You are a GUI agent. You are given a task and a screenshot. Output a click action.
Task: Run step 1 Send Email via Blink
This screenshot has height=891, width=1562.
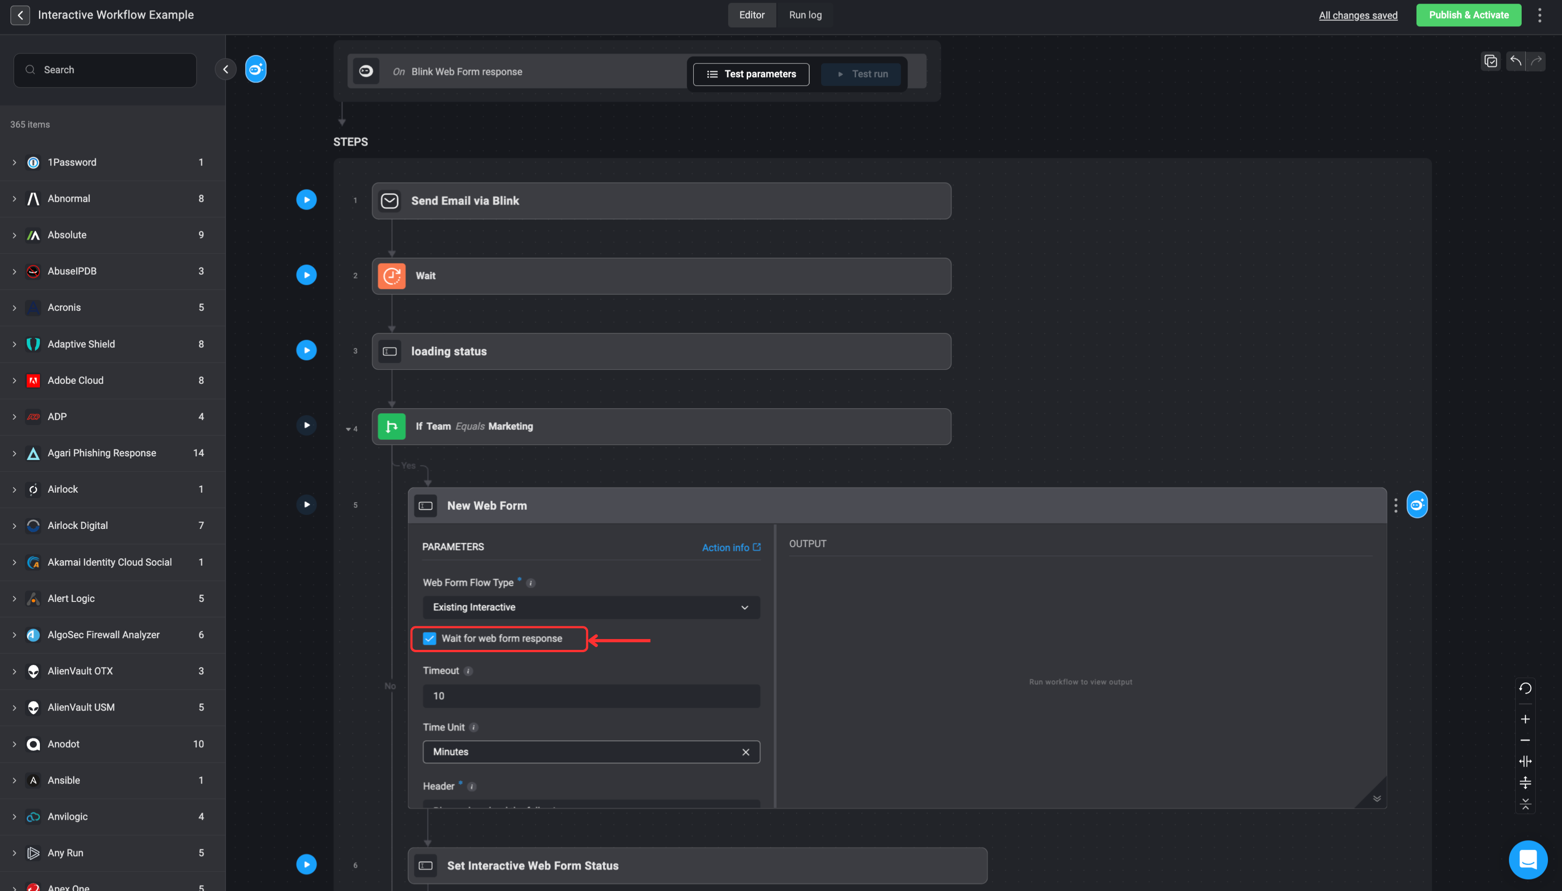pyautogui.click(x=306, y=199)
